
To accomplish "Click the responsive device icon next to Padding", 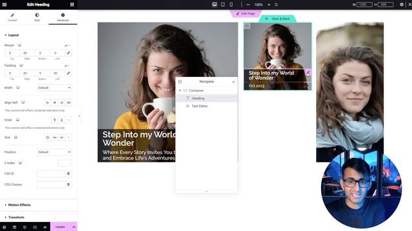I will (21, 65).
